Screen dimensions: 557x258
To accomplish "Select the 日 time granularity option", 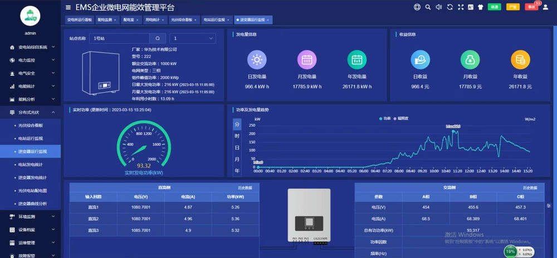I will tap(237, 147).
